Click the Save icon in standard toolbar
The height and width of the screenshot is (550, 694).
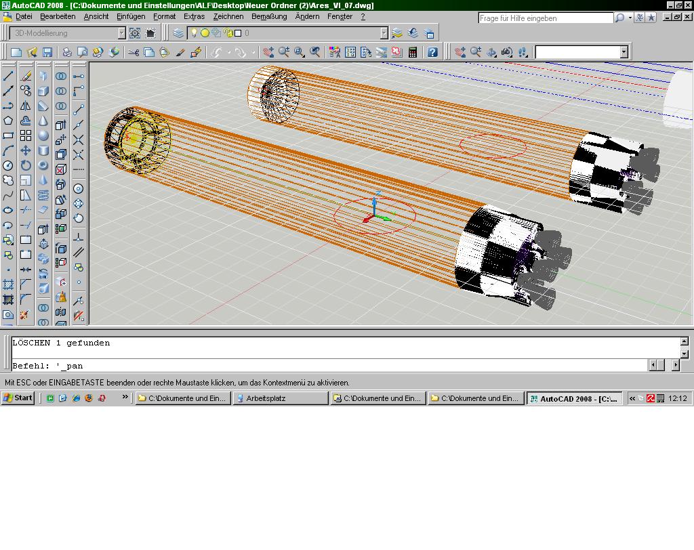click(47, 52)
